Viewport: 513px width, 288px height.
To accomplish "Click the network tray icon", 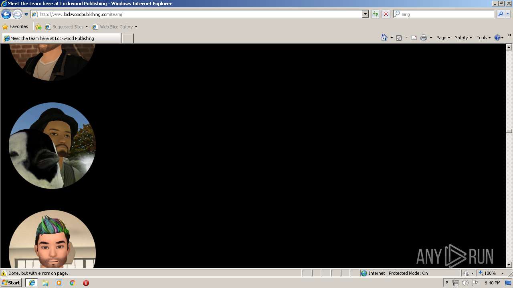I will point(456,283).
